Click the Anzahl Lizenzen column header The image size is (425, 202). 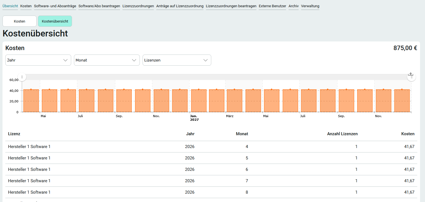click(342, 134)
